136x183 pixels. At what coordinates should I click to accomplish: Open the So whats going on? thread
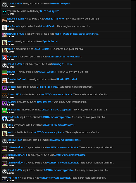(x=60, y=3)
